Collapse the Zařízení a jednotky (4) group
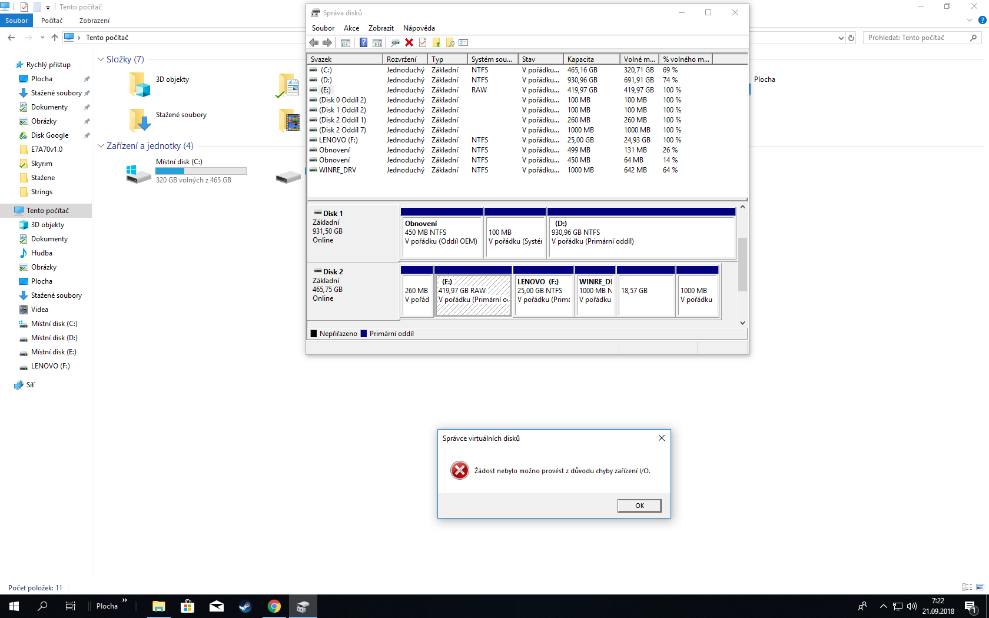The width and height of the screenshot is (989, 618). [x=101, y=146]
